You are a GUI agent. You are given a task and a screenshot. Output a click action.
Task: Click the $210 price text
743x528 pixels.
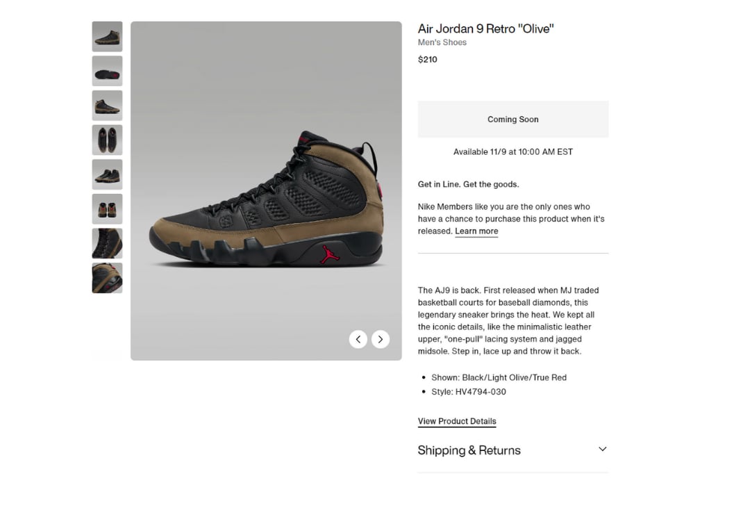427,60
